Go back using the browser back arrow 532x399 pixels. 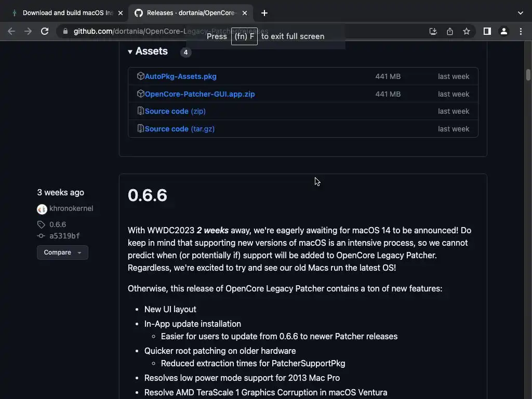pyautogui.click(x=11, y=31)
